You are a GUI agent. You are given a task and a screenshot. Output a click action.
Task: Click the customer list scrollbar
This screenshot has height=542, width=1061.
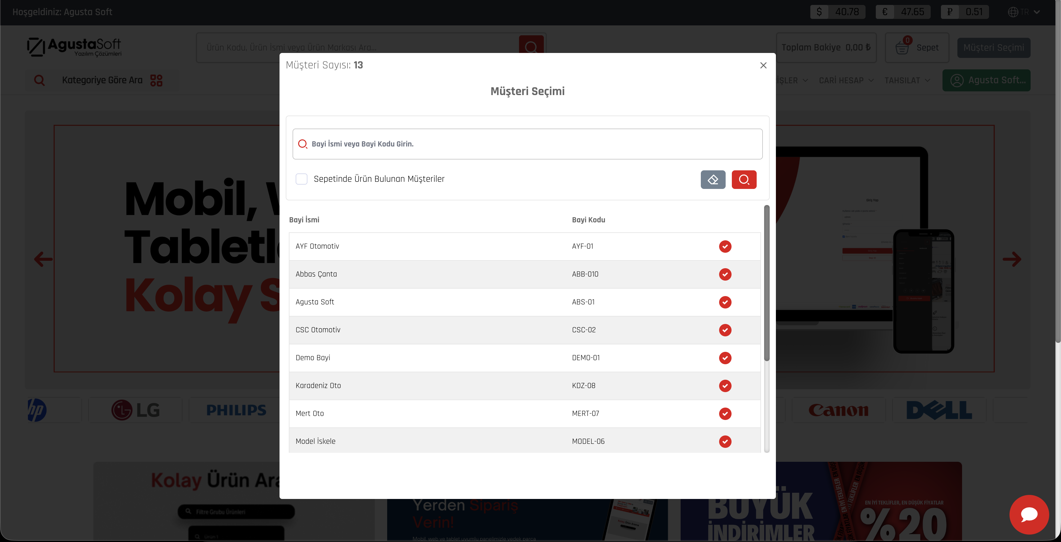pos(767,283)
